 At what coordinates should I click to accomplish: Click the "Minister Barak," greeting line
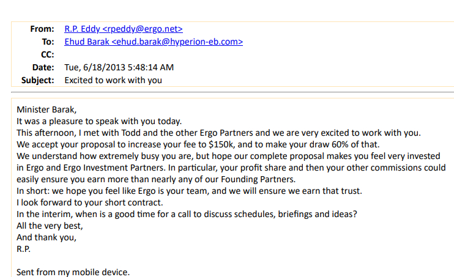47,109
